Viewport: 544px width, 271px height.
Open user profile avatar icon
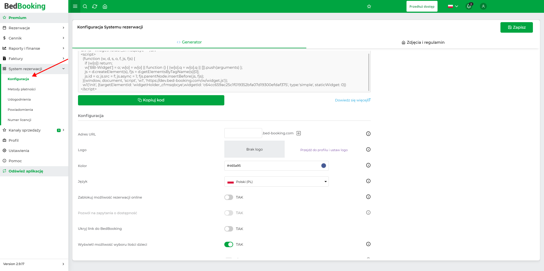click(x=483, y=6)
